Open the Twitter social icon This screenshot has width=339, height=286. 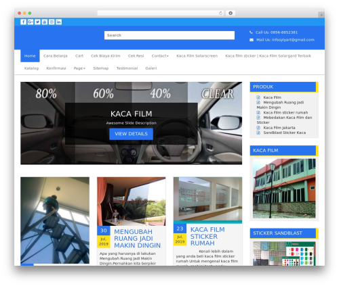pyautogui.click(x=37, y=22)
